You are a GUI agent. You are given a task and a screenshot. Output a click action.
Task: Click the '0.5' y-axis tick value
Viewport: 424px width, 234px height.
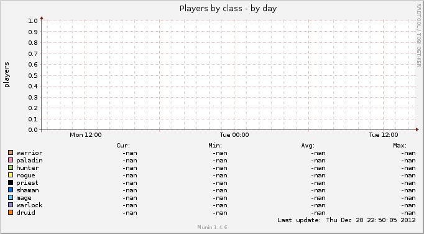(33, 75)
